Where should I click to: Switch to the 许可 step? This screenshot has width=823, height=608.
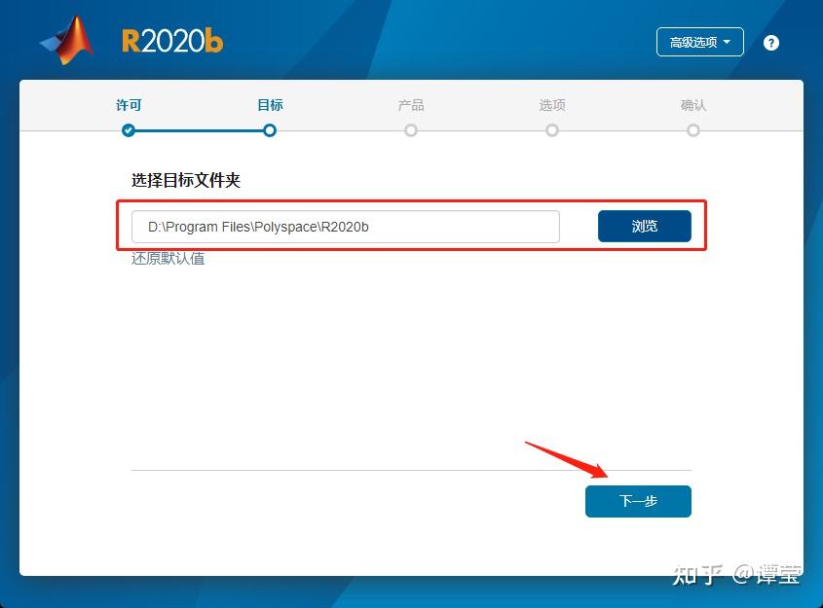(130, 104)
